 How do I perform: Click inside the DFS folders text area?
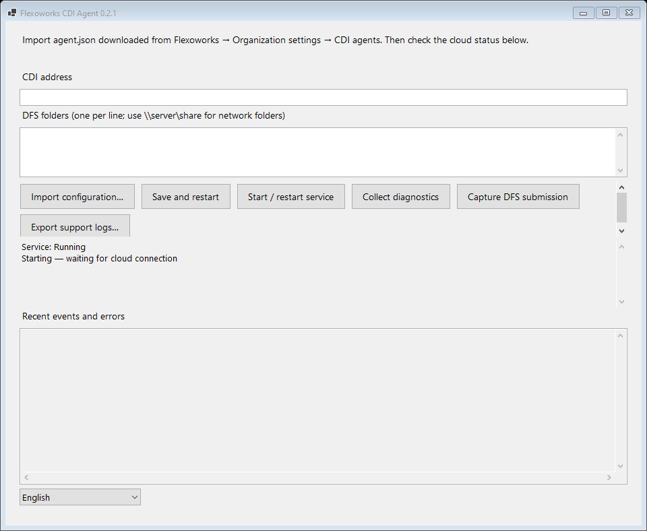point(317,152)
